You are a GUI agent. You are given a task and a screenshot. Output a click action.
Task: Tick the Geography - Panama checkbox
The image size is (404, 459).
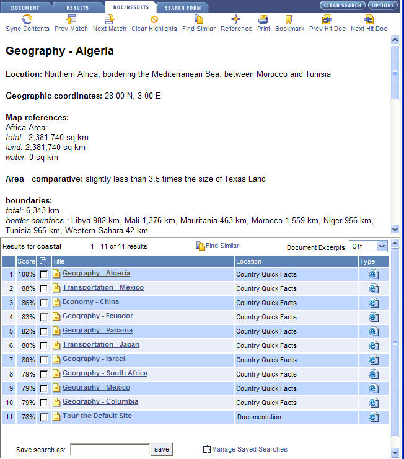pyautogui.click(x=43, y=331)
